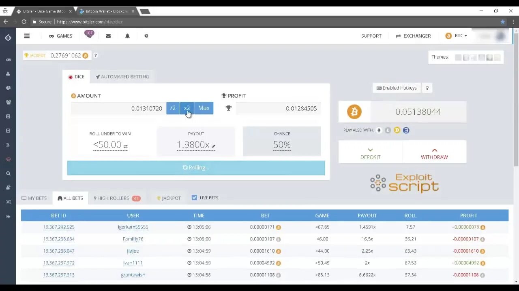Click the roll under value <50.00

(x=107, y=145)
